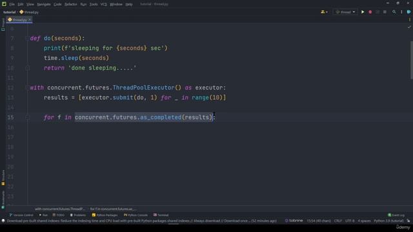Click the cursor position 15:54 status entry
The width and height of the screenshot is (413, 232).
tap(319, 220)
